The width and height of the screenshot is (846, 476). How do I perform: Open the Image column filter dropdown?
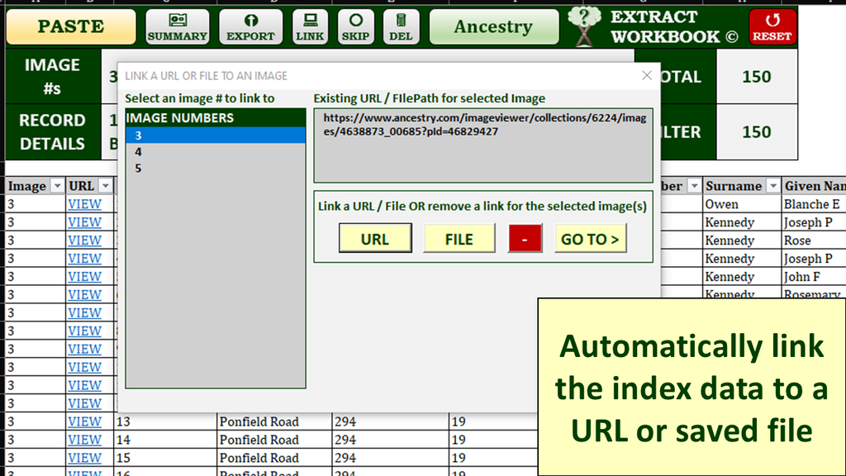pyautogui.click(x=56, y=186)
